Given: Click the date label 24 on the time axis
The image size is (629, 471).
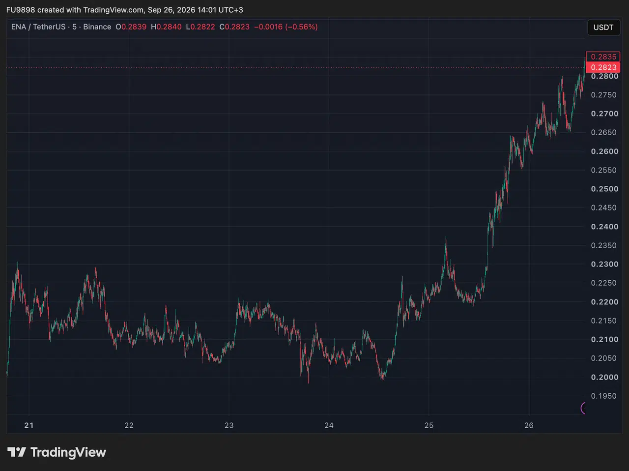Looking at the screenshot, I should [x=329, y=425].
